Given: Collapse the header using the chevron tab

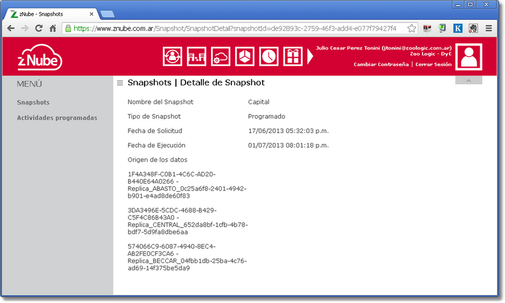Looking at the screenshot, I should 468,80.
